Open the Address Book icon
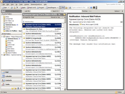Viewport: 125px width, 94px height. 70,8
